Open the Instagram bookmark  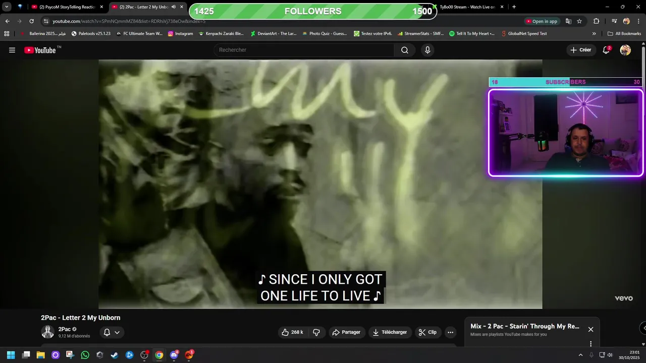(x=180, y=33)
